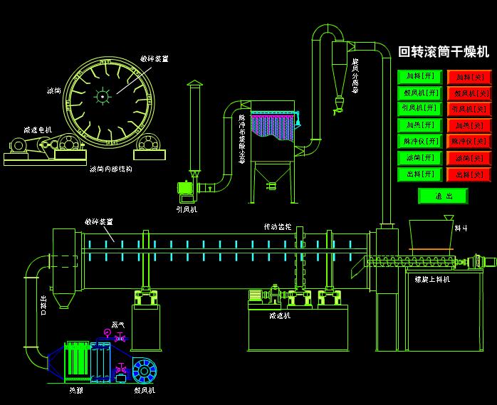Turn off induced draft fan 引风机[关]

point(469,110)
